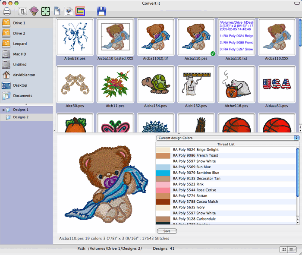Click the Cocoa Mulch color swatch
The height and width of the screenshot is (255, 302).
[163, 202]
